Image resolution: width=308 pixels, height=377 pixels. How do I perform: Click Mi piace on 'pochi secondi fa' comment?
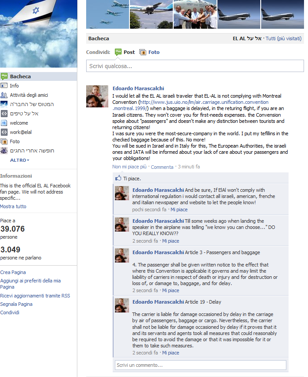tap(179, 209)
